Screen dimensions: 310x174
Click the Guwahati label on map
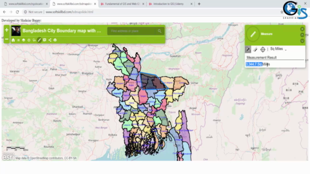(175, 56)
